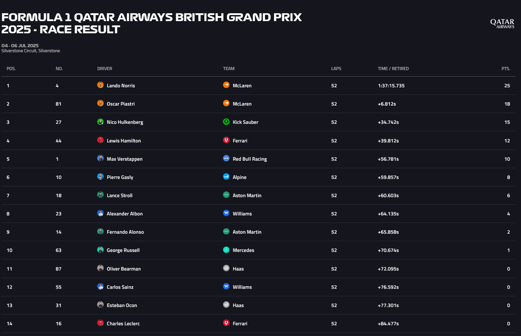This screenshot has height=336, width=521.
Task: Click the Mercedes team logo icon
Action: 226,250
